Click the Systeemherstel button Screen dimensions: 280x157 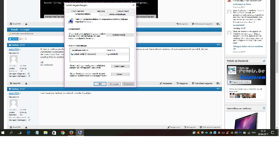coord(119,35)
